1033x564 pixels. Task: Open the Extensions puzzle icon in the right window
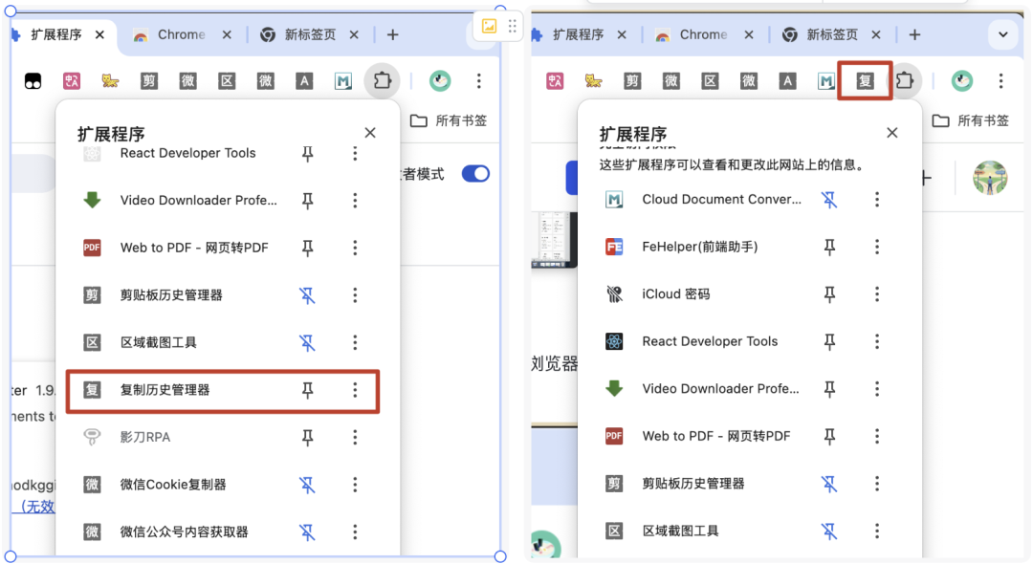pos(905,81)
